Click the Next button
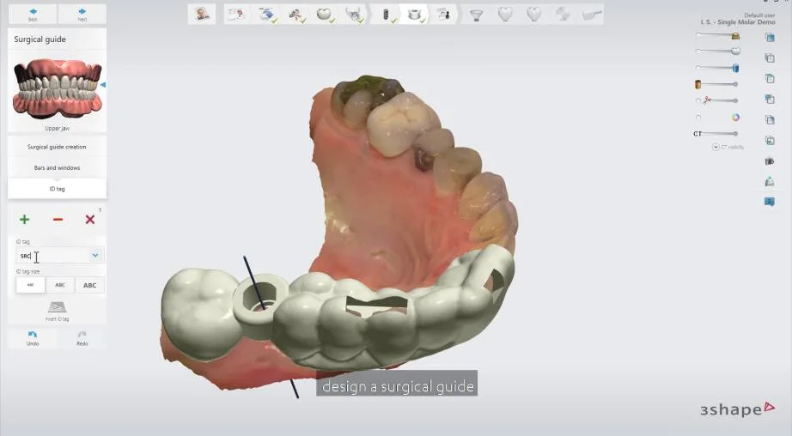The width and height of the screenshot is (792, 436). [82, 14]
